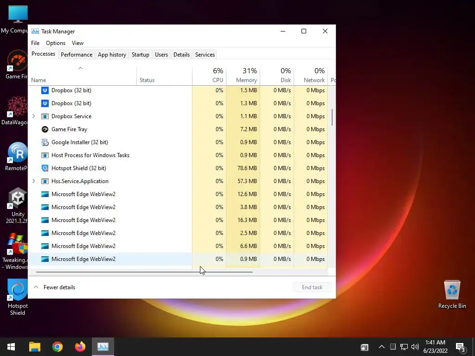Expand the Hss.Service.Application process group
The height and width of the screenshot is (356, 475).
(33, 181)
